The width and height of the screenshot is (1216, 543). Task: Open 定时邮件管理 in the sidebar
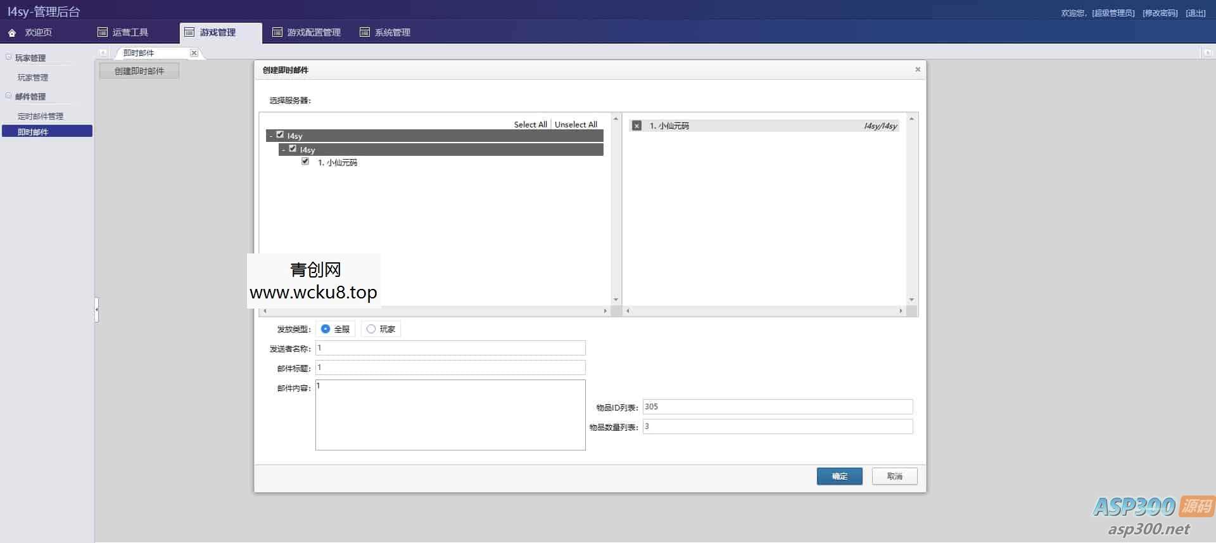click(41, 117)
